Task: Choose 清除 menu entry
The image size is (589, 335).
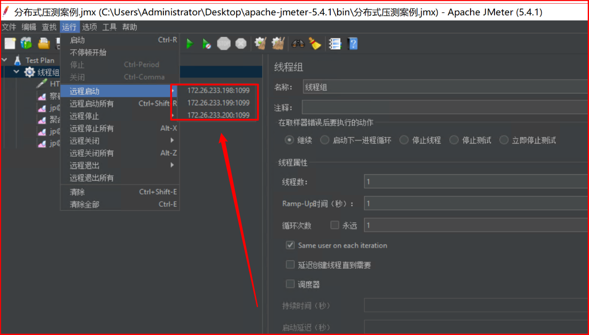Action: click(120, 192)
